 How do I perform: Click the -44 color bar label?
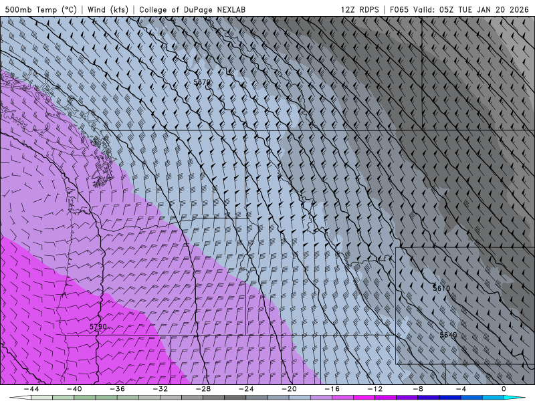(x=31, y=389)
